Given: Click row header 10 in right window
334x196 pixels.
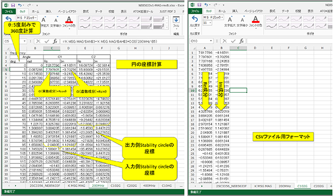Looking at the screenshot, I should 192,91.
